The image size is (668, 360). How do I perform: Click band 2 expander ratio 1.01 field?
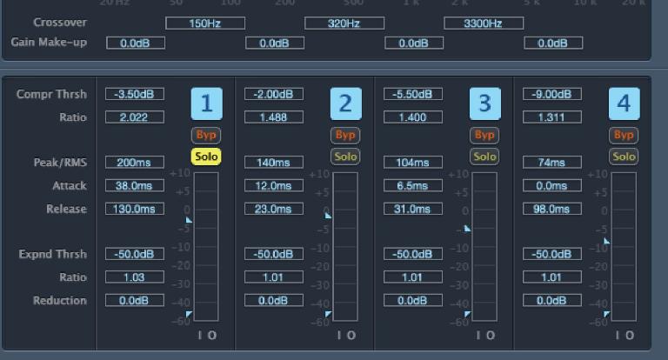274,277
